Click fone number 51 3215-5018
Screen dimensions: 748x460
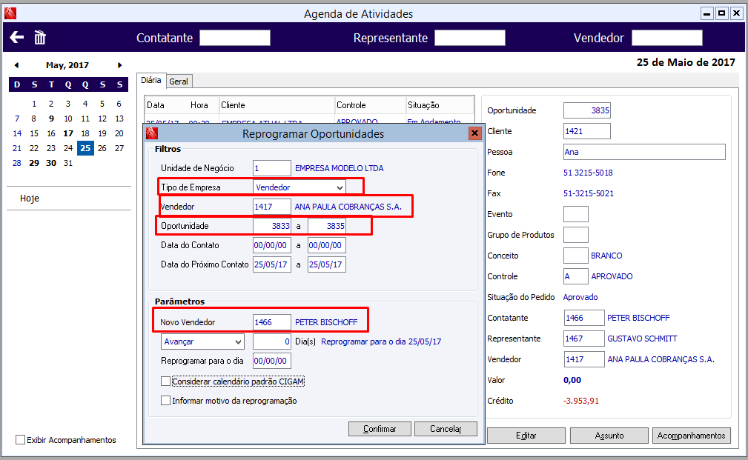[x=588, y=173]
